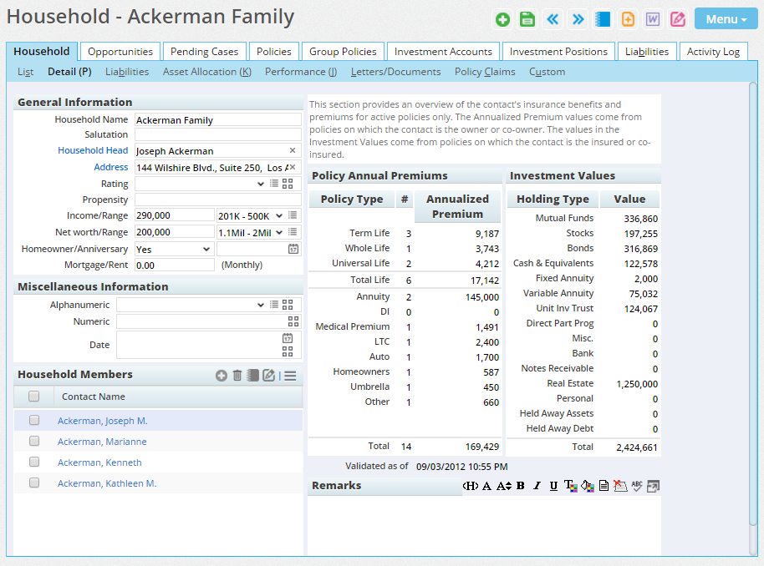Click the Save record icon
The height and width of the screenshot is (566, 764).
click(x=527, y=18)
